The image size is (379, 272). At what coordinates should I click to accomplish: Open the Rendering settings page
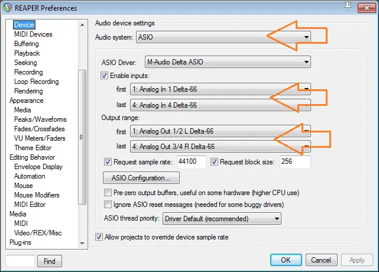28,90
